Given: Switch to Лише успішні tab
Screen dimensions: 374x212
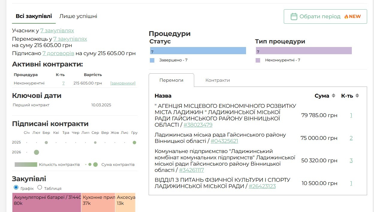Looking at the screenshot, I should (78, 16).
